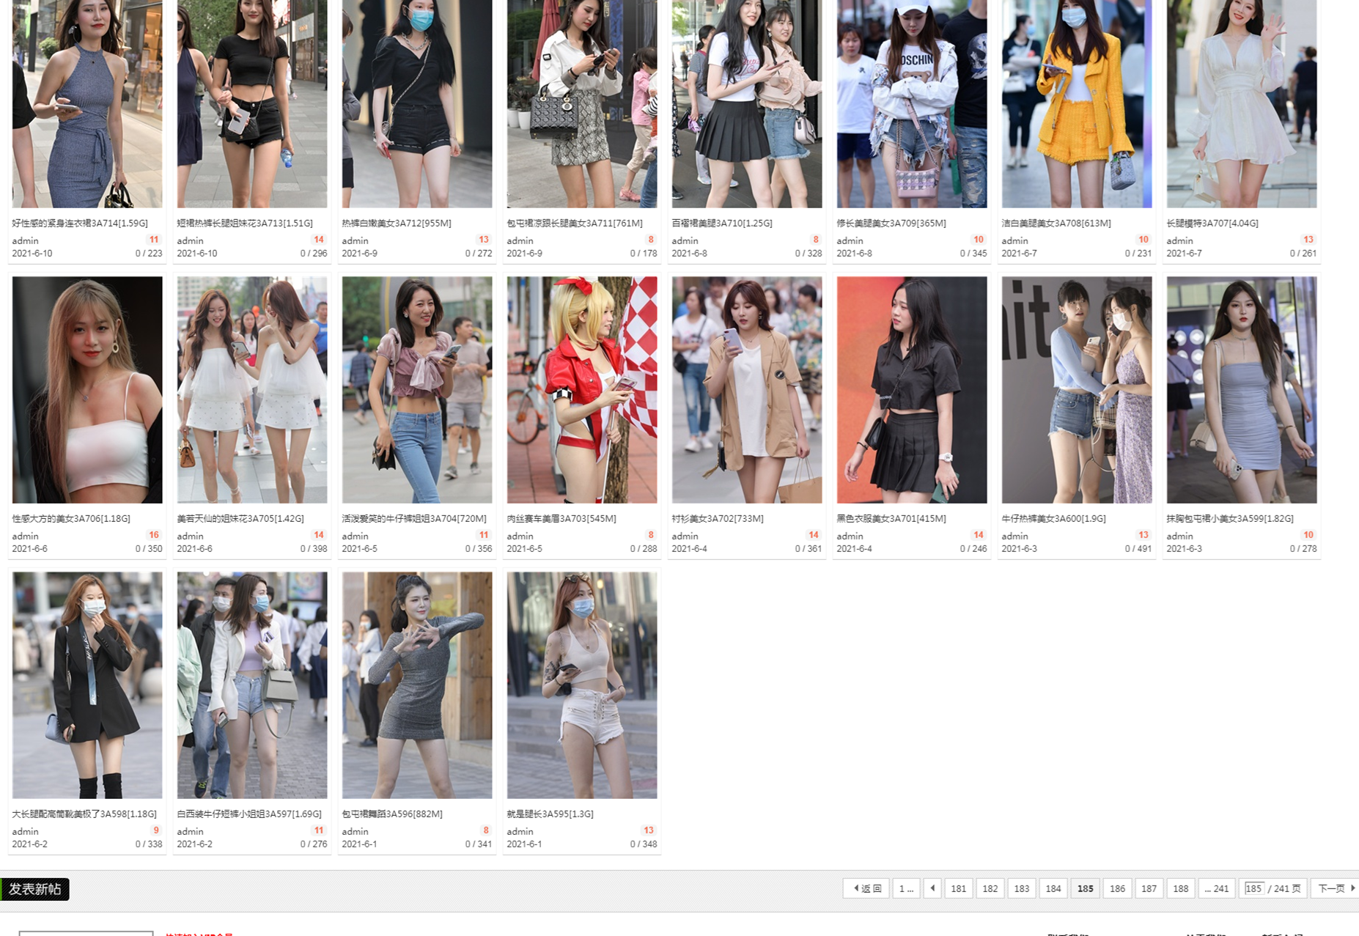This screenshot has height=936, width=1359.
Task: Open thumbnail of post 3A710
Action: 747,103
